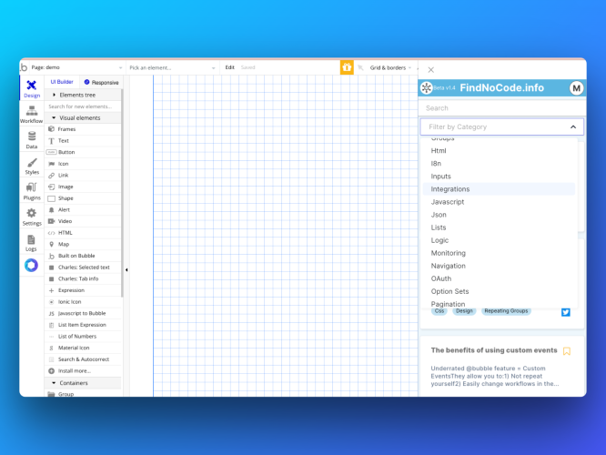
Task: Choose OAuth category
Action: coord(499,278)
